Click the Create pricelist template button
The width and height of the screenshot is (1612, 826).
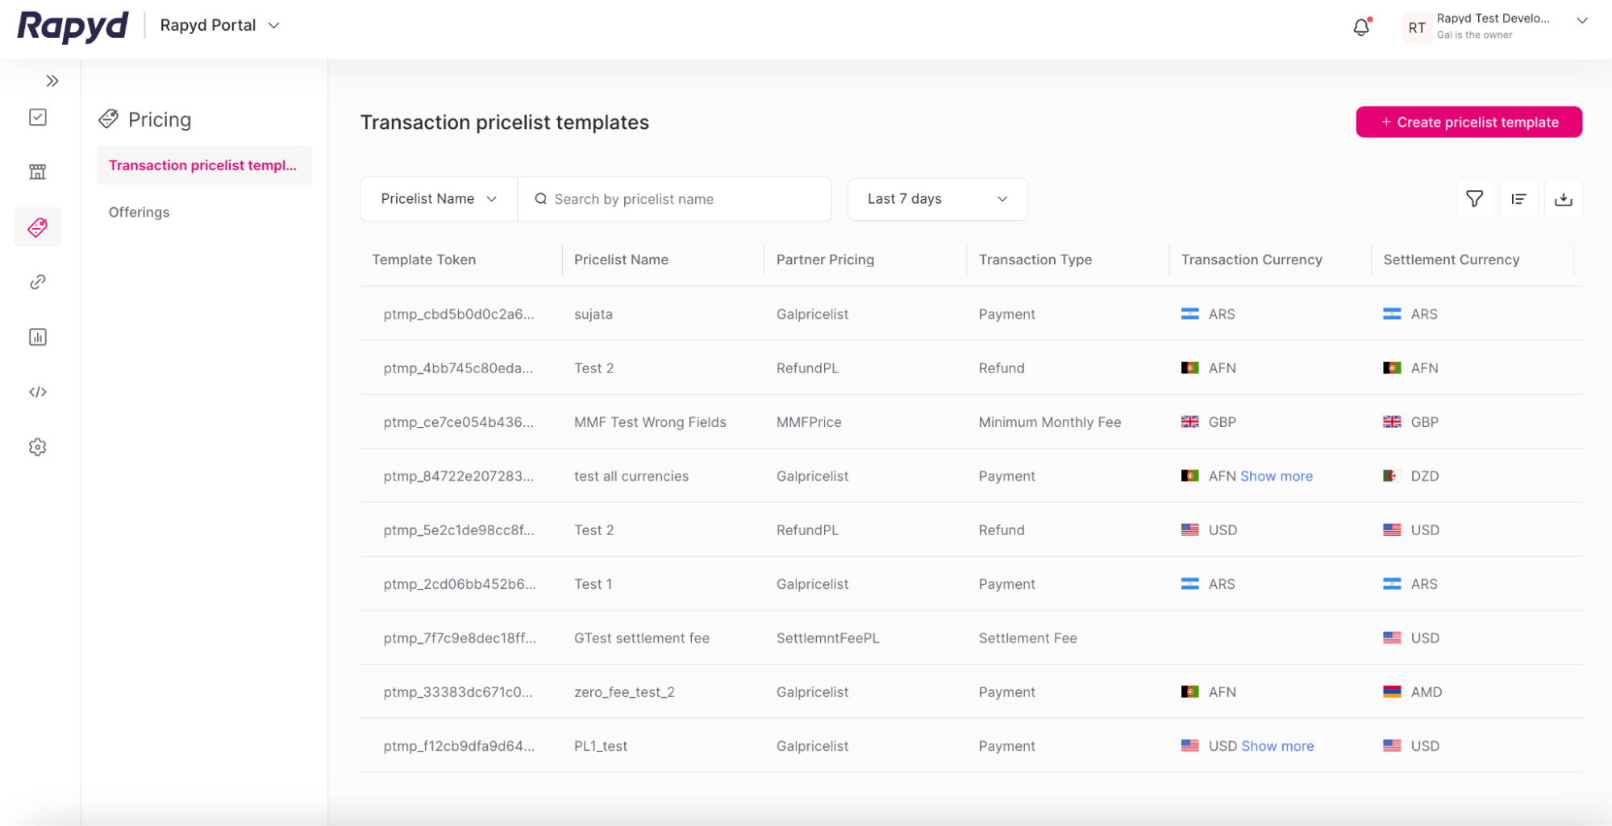pyautogui.click(x=1468, y=122)
